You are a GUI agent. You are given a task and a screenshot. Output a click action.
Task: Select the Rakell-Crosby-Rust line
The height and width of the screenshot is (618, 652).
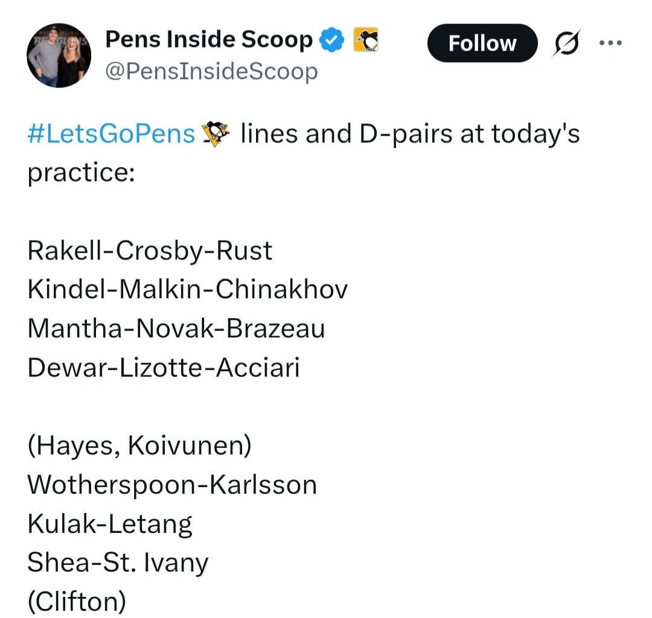click(x=149, y=250)
